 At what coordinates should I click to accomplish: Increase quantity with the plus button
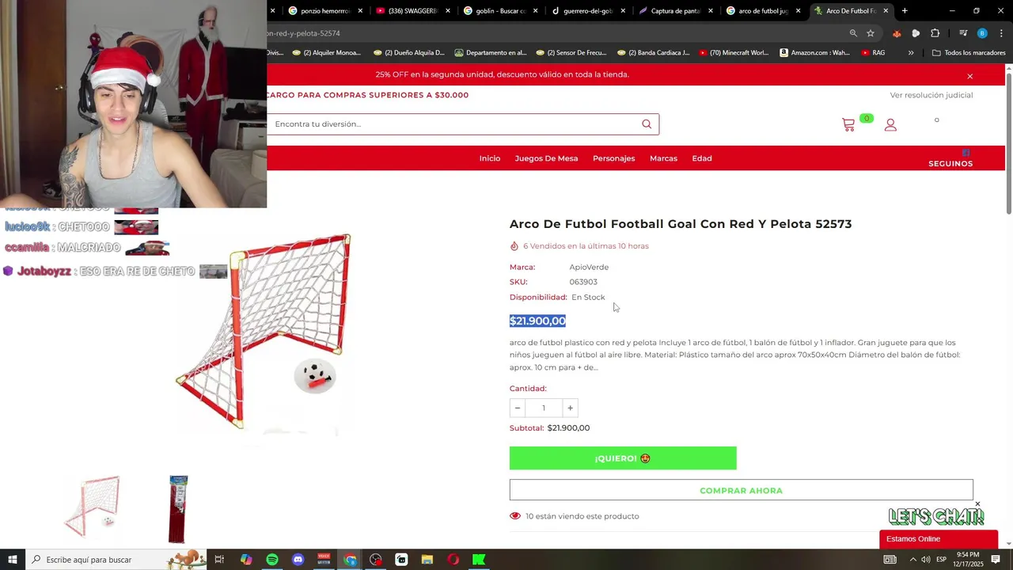[x=570, y=408]
